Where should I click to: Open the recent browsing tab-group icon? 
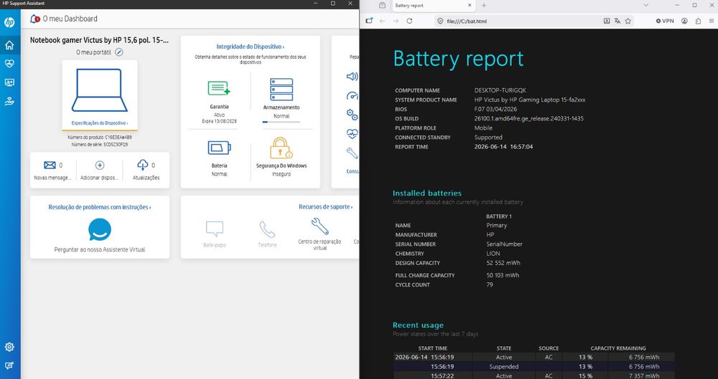coord(383,5)
